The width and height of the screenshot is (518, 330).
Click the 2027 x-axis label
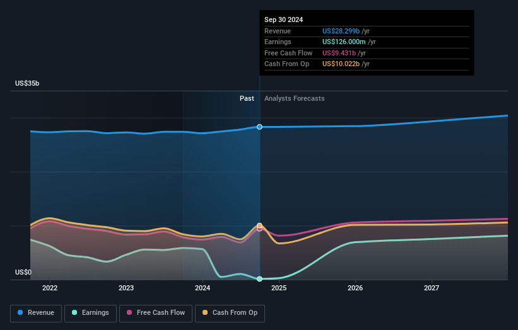[432, 288]
